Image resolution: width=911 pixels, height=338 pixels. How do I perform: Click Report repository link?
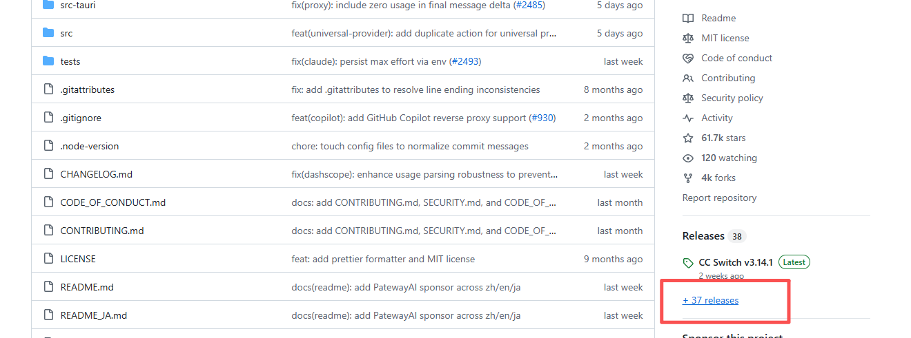(719, 198)
